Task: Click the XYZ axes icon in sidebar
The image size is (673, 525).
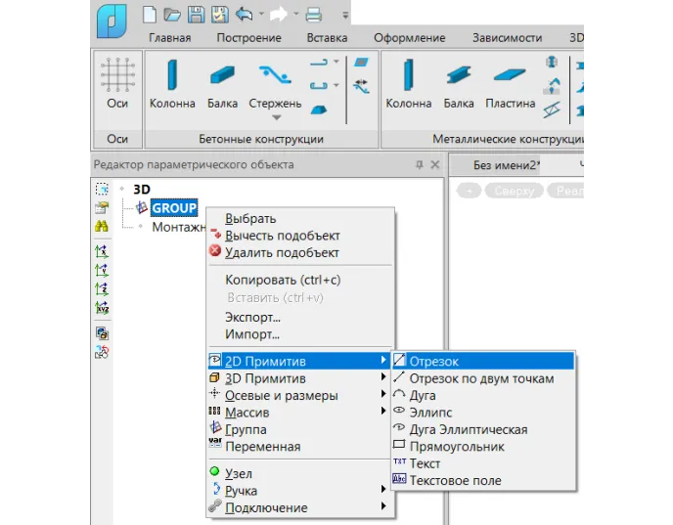Action: click(x=102, y=307)
